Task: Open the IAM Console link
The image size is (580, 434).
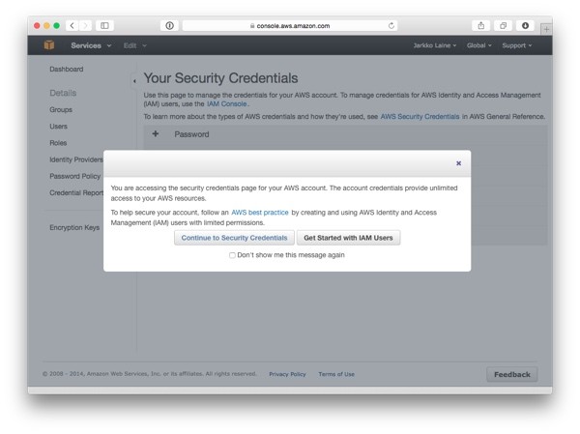Action: point(227,104)
